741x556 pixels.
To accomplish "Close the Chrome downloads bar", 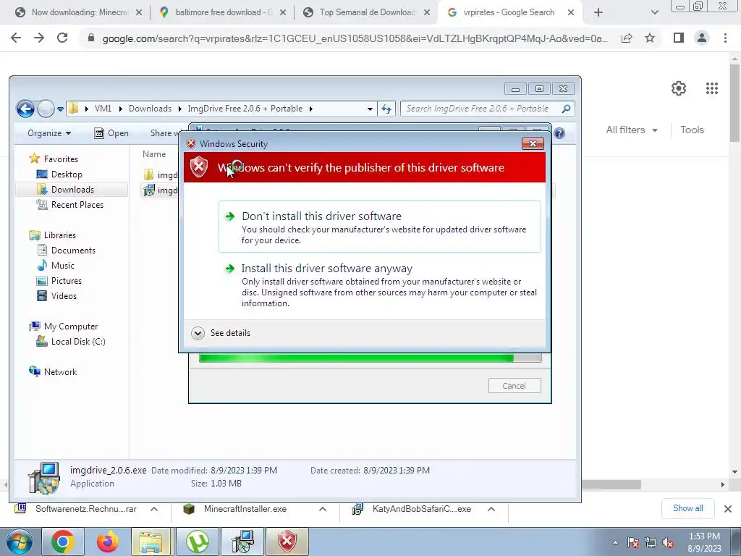I will point(728,509).
